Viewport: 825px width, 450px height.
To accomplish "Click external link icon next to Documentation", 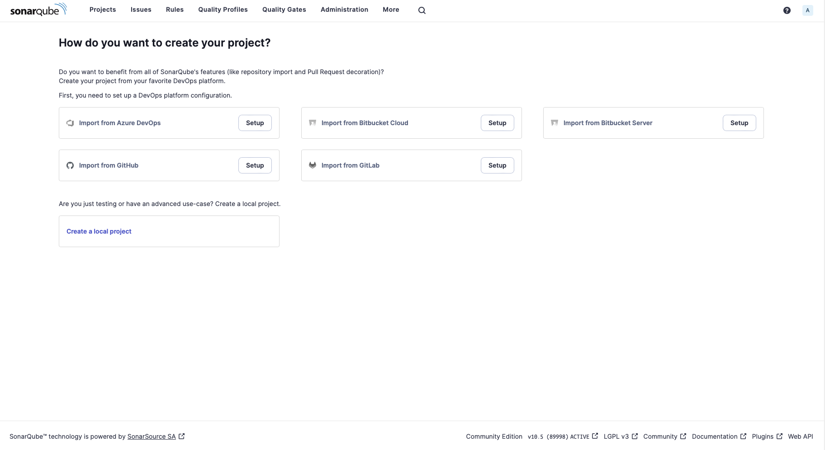I will 744,436.
